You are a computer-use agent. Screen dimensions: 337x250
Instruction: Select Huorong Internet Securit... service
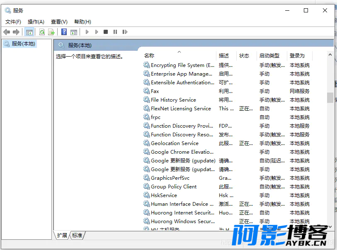pos(182,213)
